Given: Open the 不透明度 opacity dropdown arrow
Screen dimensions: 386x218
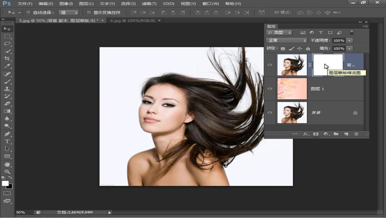Looking at the screenshot, I should (350, 40).
